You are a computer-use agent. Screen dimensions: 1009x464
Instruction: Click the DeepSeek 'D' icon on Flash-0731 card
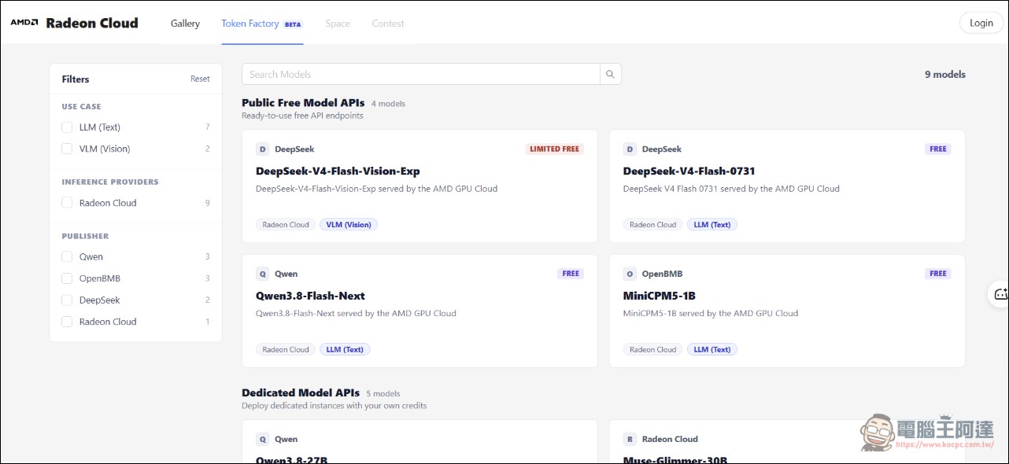tap(630, 149)
